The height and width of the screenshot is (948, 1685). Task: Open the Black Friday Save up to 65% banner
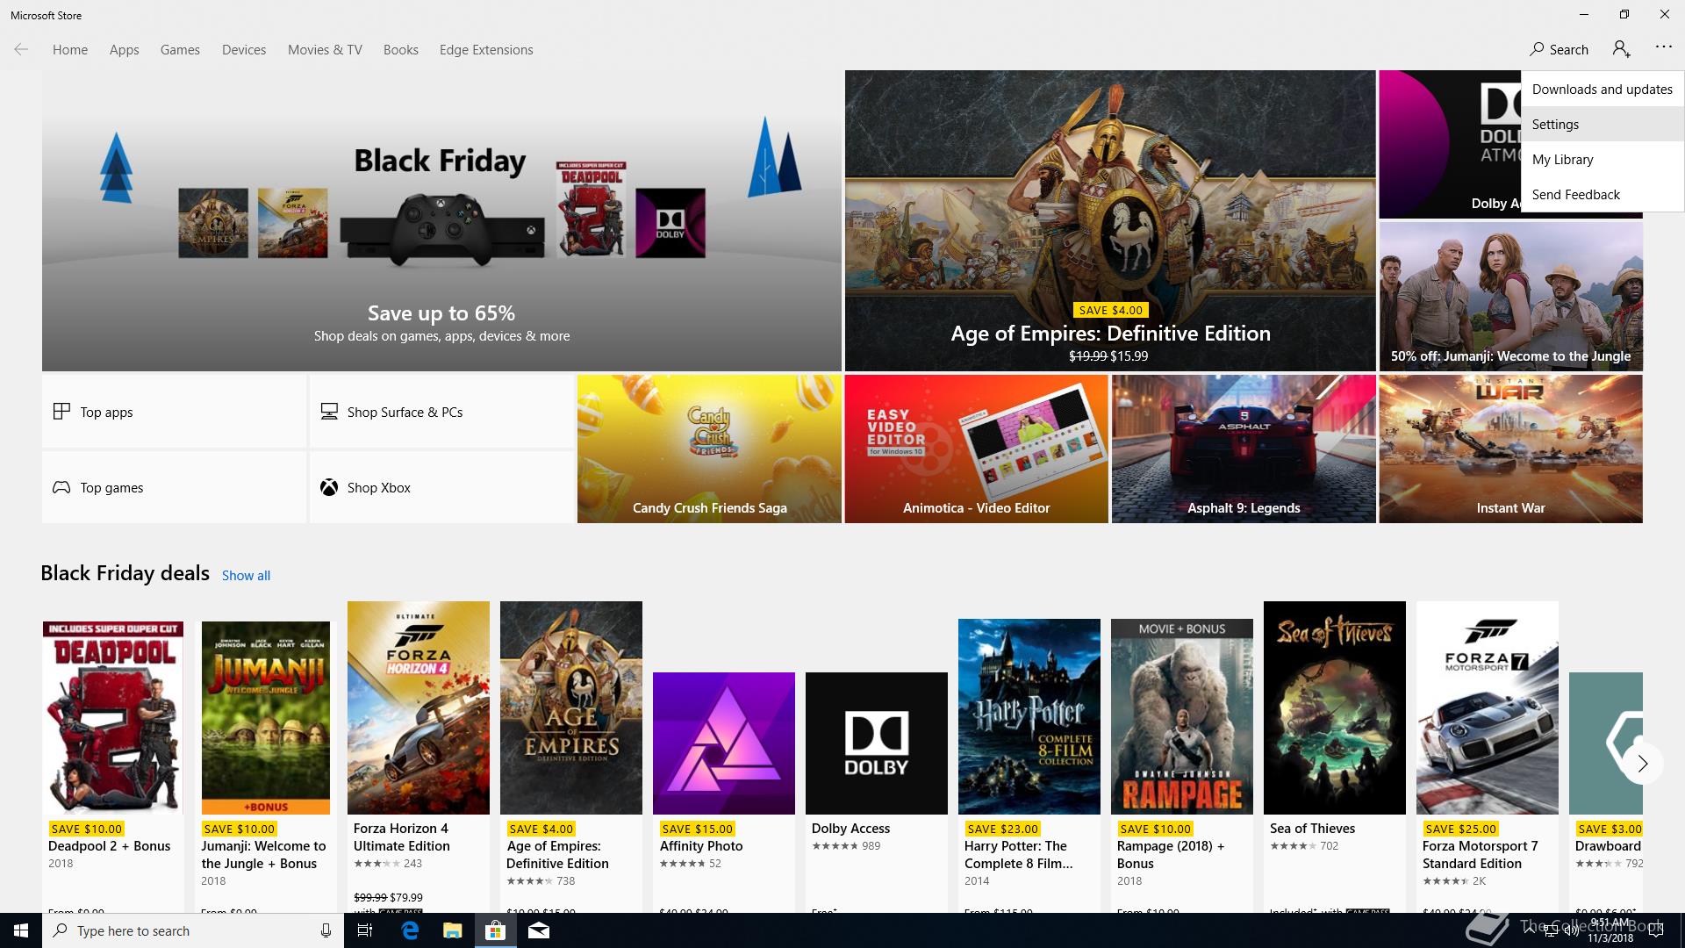(441, 220)
